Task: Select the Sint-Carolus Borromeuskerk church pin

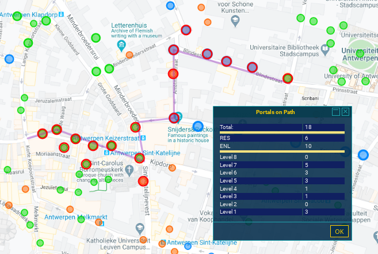Action: click(129, 170)
